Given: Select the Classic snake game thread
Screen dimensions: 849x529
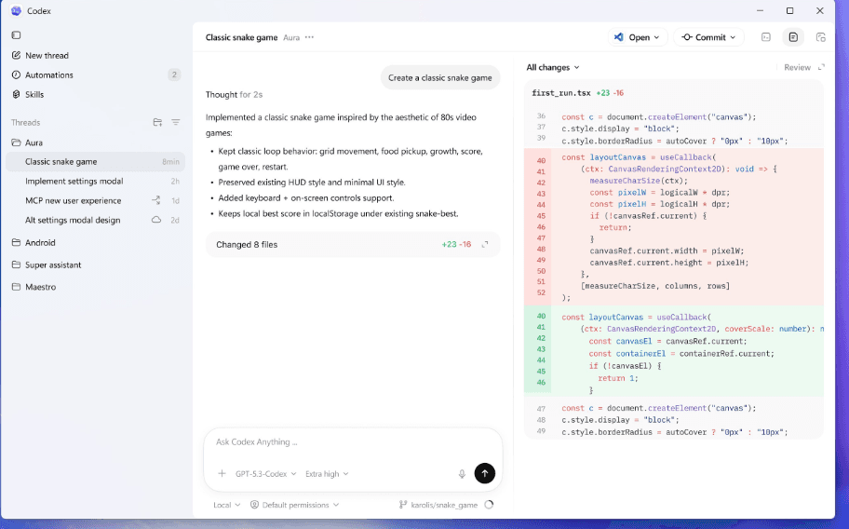Looking at the screenshot, I should (95, 161).
